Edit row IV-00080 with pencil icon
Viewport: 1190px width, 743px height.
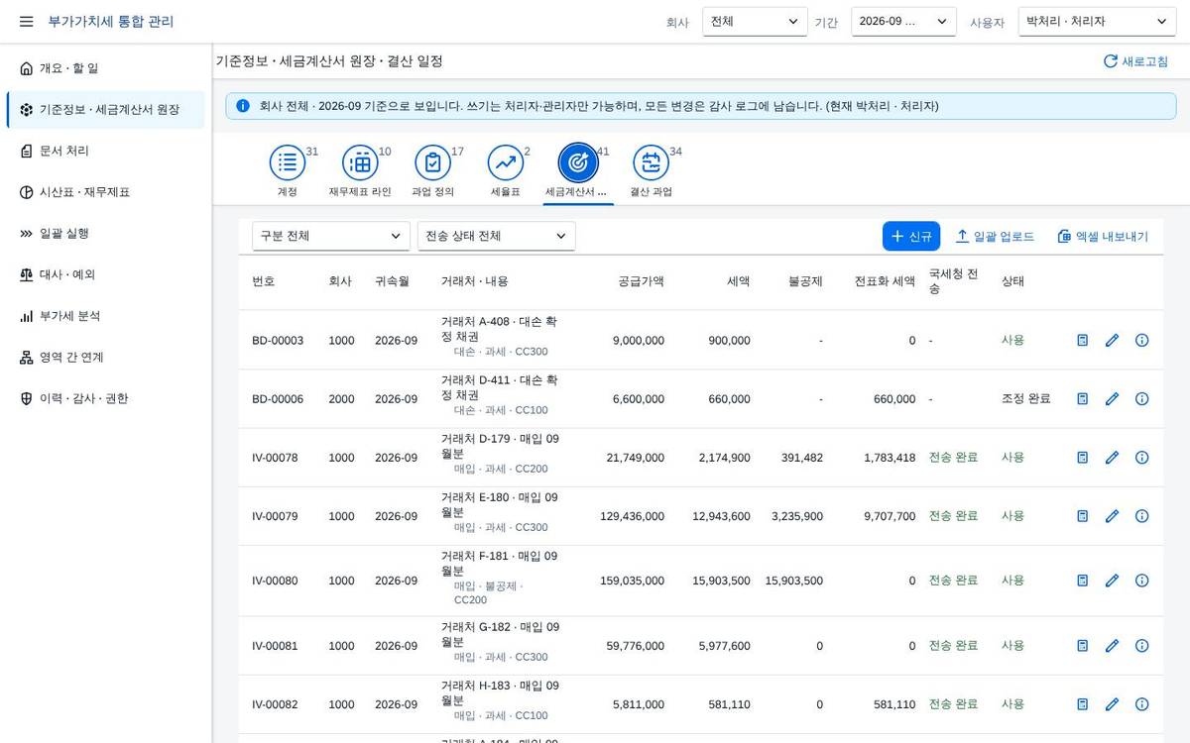pos(1112,581)
